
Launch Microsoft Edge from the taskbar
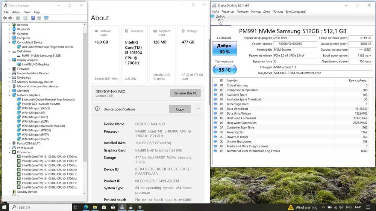86,207
